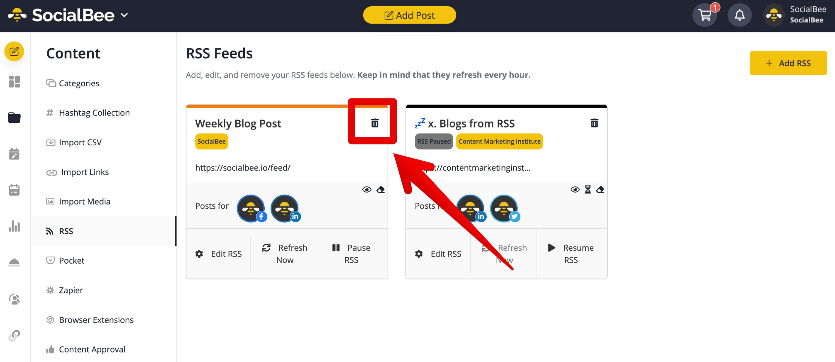The width and height of the screenshot is (835, 362).
Task: Select the RSS menu item
Action: [104, 231]
